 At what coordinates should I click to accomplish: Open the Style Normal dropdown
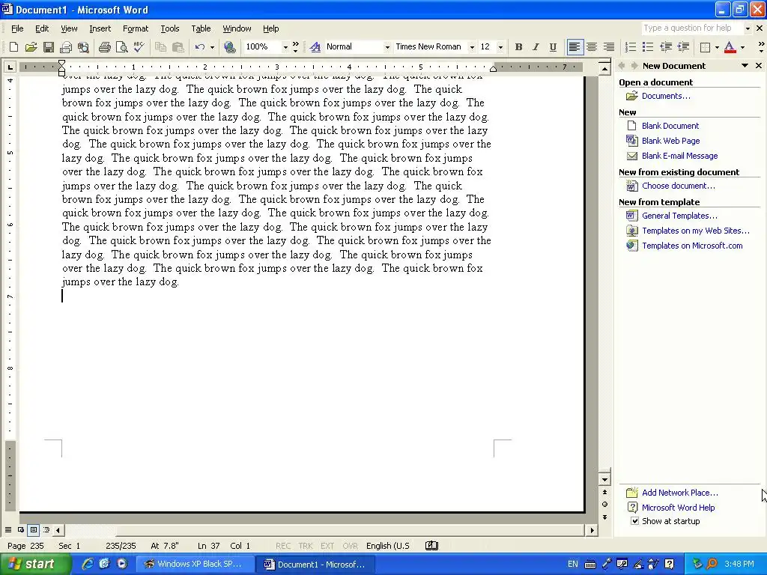pyautogui.click(x=387, y=47)
